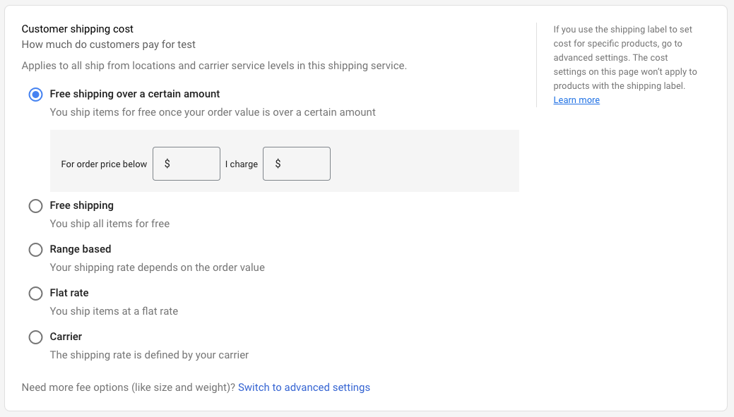Pick the 'Carrier' radio button
Image resolution: width=734 pixels, height=417 pixels.
(x=35, y=337)
